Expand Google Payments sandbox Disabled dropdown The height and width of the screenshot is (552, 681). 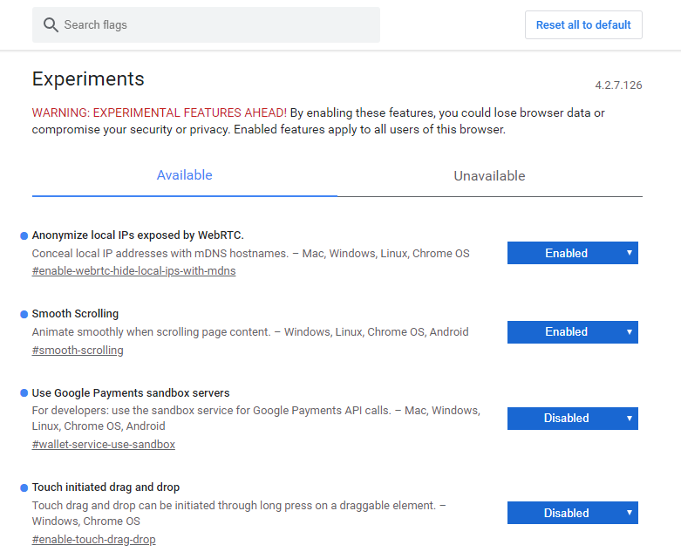point(572,419)
